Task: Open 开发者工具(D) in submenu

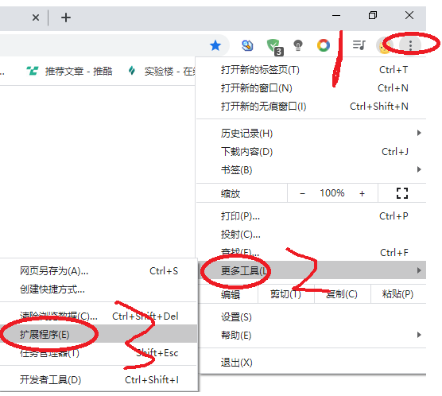Action: coord(99,379)
